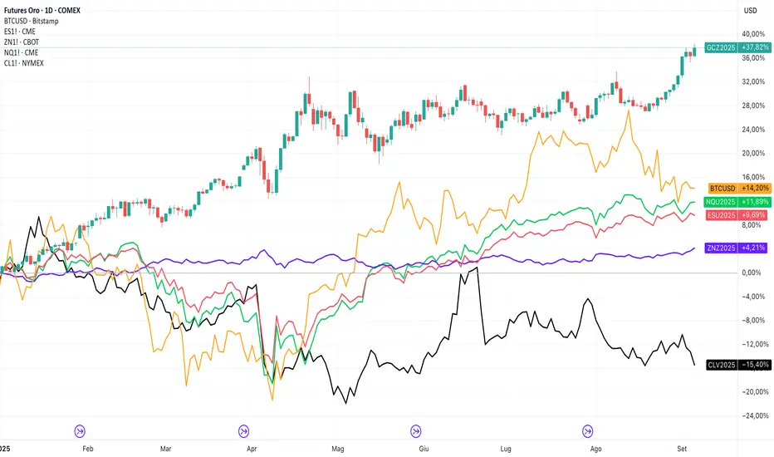Open the rollover event marker near Ago
774x457 pixels.
[x=588, y=430]
